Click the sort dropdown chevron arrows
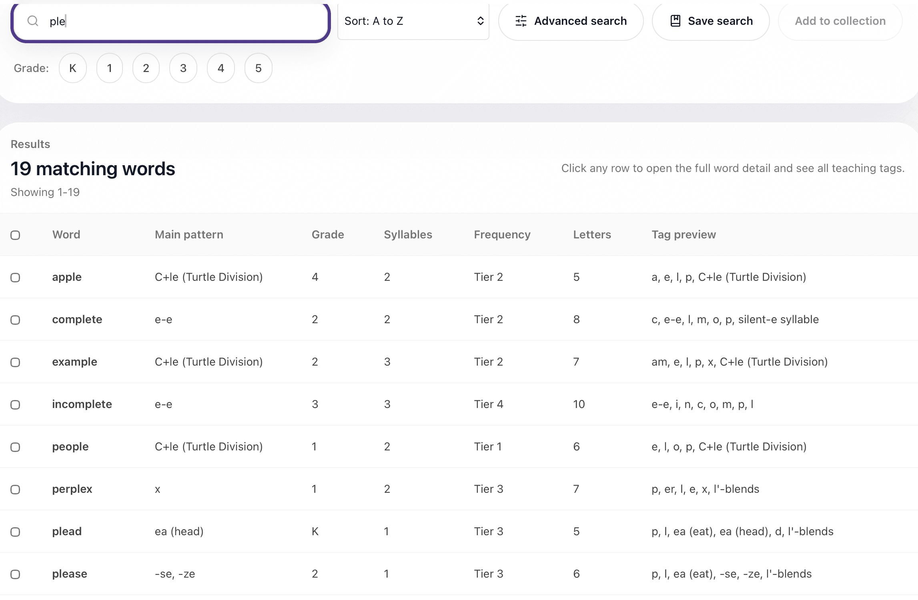The height and width of the screenshot is (600, 918). (x=481, y=21)
